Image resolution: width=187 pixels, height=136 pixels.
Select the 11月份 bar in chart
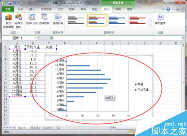[78, 66]
